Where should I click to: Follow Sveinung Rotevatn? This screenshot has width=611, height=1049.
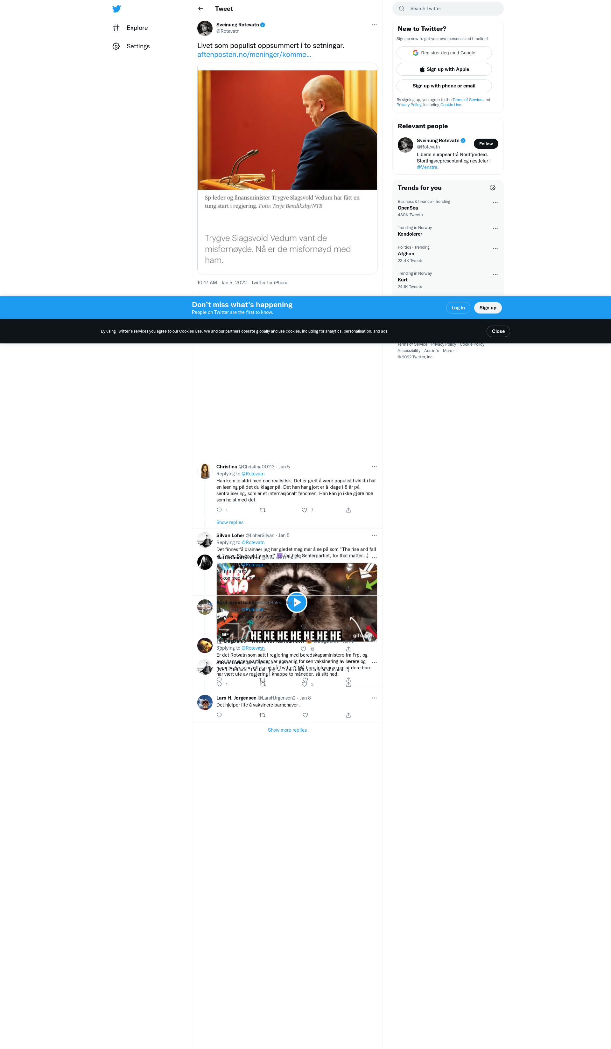point(486,144)
